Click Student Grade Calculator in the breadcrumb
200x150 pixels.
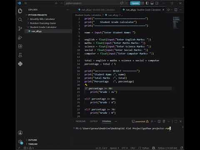(x=88, y=15)
